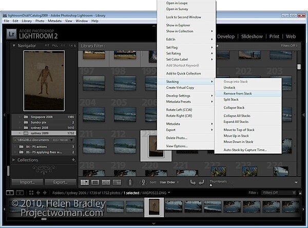Image resolution: width=308 pixels, height=228 pixels.
Task: Switch to the Develop module
Action: (226, 36)
